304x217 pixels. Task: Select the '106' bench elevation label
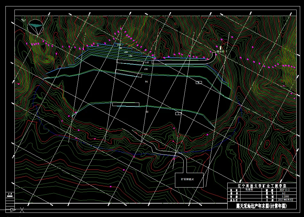146,69
